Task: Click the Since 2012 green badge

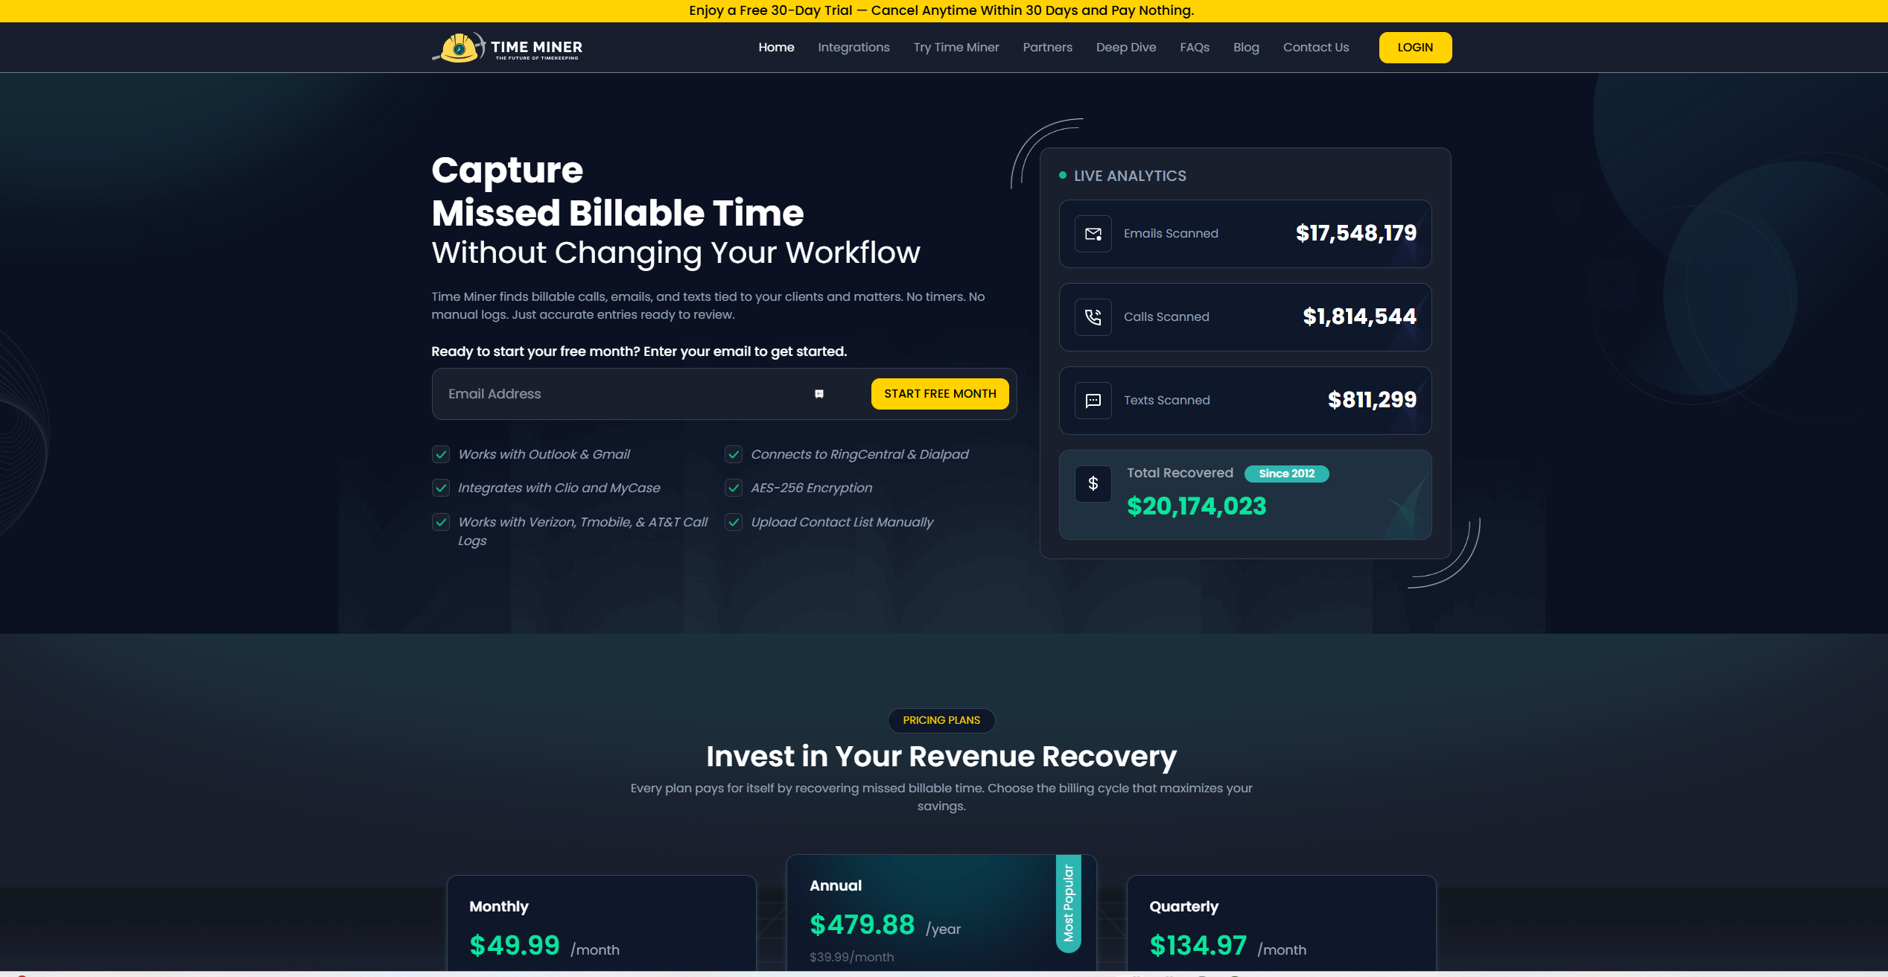Action: tap(1286, 474)
